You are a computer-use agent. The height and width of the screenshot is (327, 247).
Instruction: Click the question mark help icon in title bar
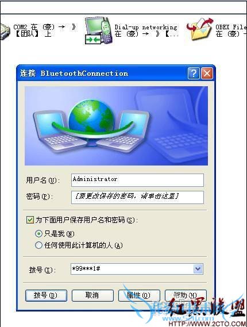tap(194, 73)
